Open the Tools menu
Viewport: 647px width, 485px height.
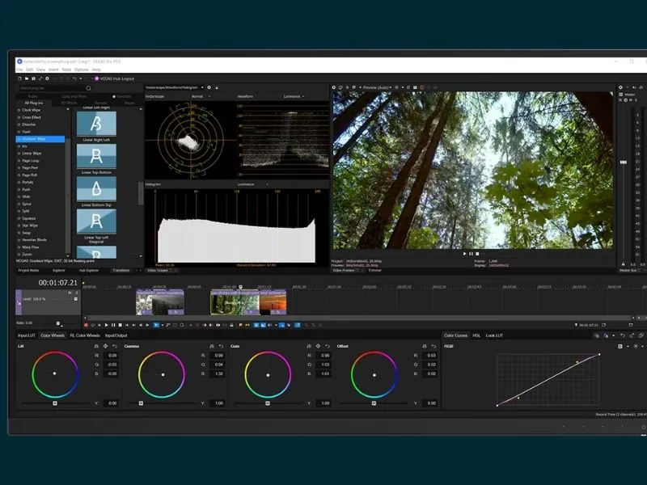click(66, 70)
